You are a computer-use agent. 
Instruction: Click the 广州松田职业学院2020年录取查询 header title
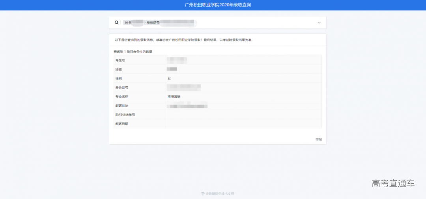[218, 5]
